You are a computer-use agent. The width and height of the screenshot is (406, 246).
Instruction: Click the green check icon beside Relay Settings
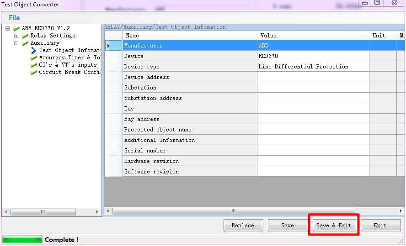(25, 36)
